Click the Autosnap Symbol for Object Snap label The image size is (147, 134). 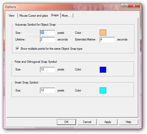point(36,25)
